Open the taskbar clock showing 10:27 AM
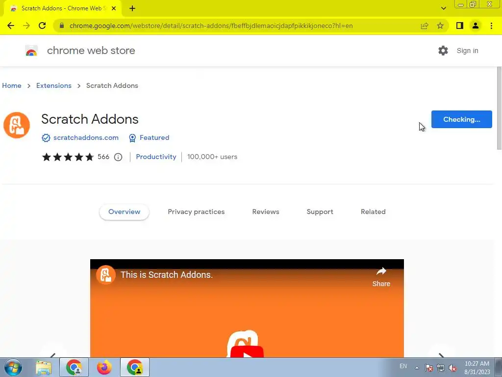 pyautogui.click(x=477, y=368)
